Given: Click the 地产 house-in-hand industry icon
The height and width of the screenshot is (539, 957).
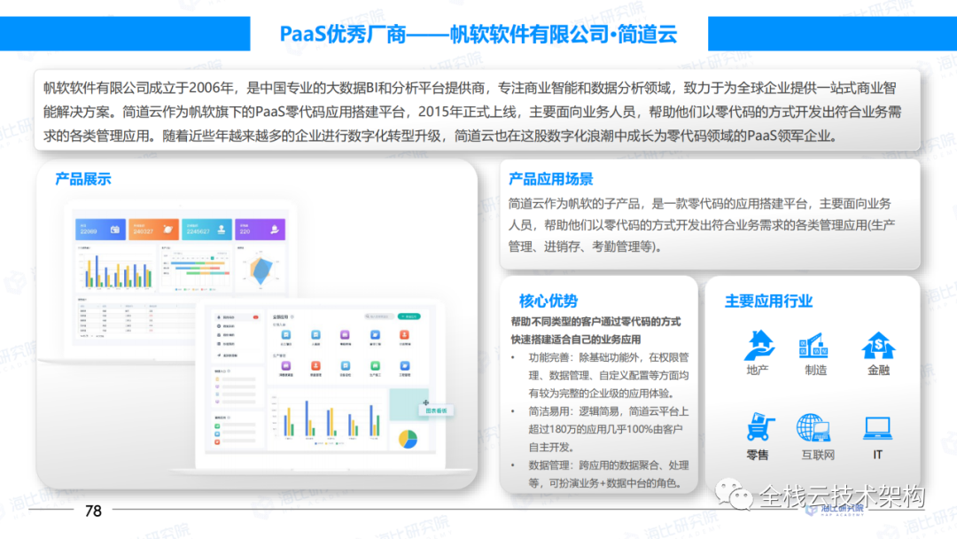Looking at the screenshot, I should 759,345.
